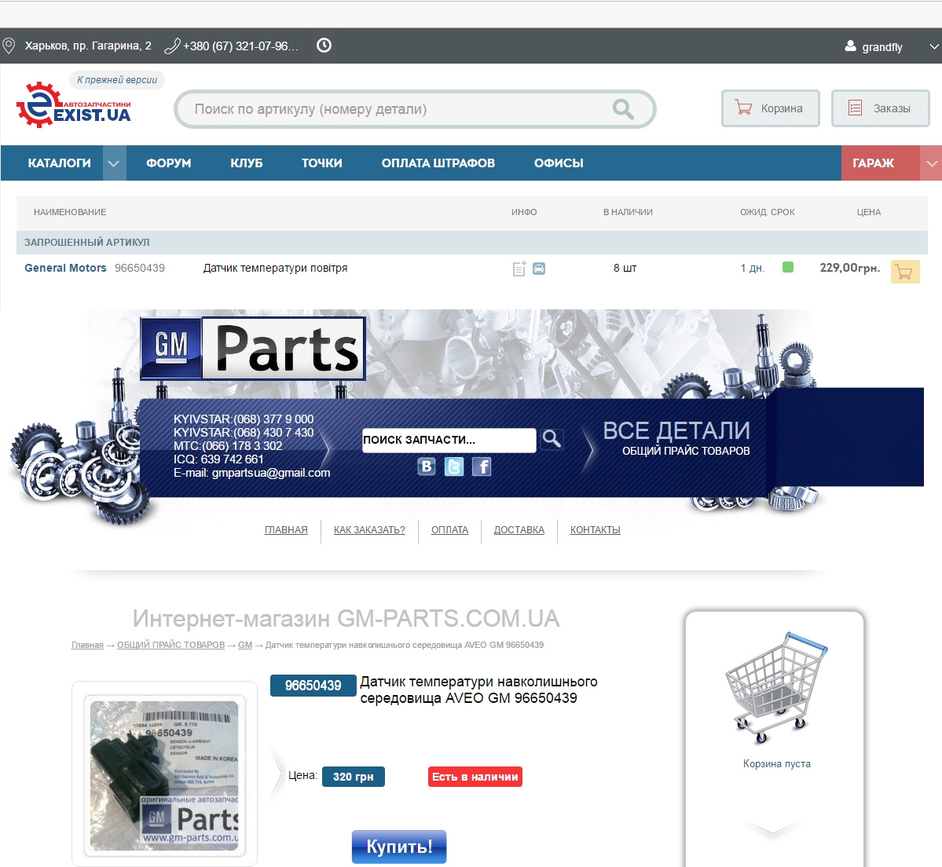Image resolution: width=942 pixels, height=867 pixels.
Task: Click the В НАЛИЧИИ column header
Action: click(x=628, y=212)
